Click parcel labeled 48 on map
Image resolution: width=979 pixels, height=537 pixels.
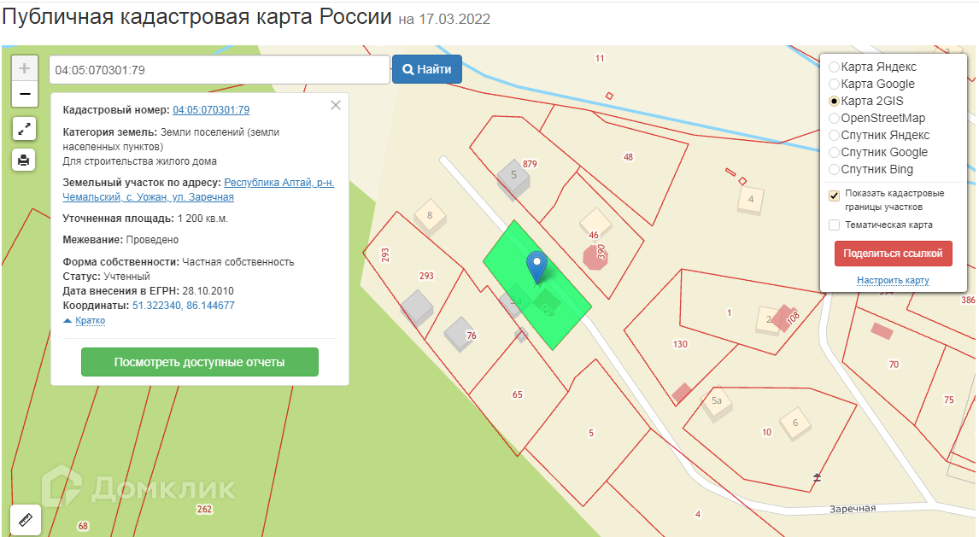[628, 157]
